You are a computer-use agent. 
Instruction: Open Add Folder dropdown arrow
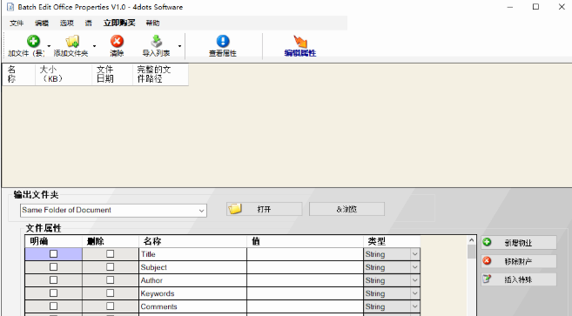tap(94, 46)
